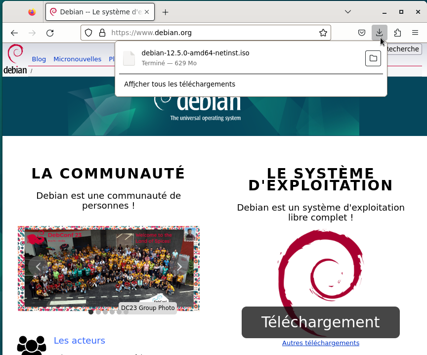427x355 pixels.
Task: Open the Les acteurs link
Action: pos(79,340)
